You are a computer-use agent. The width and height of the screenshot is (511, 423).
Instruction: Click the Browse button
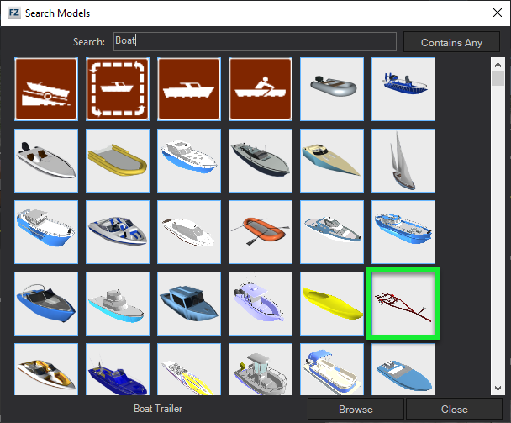click(356, 409)
